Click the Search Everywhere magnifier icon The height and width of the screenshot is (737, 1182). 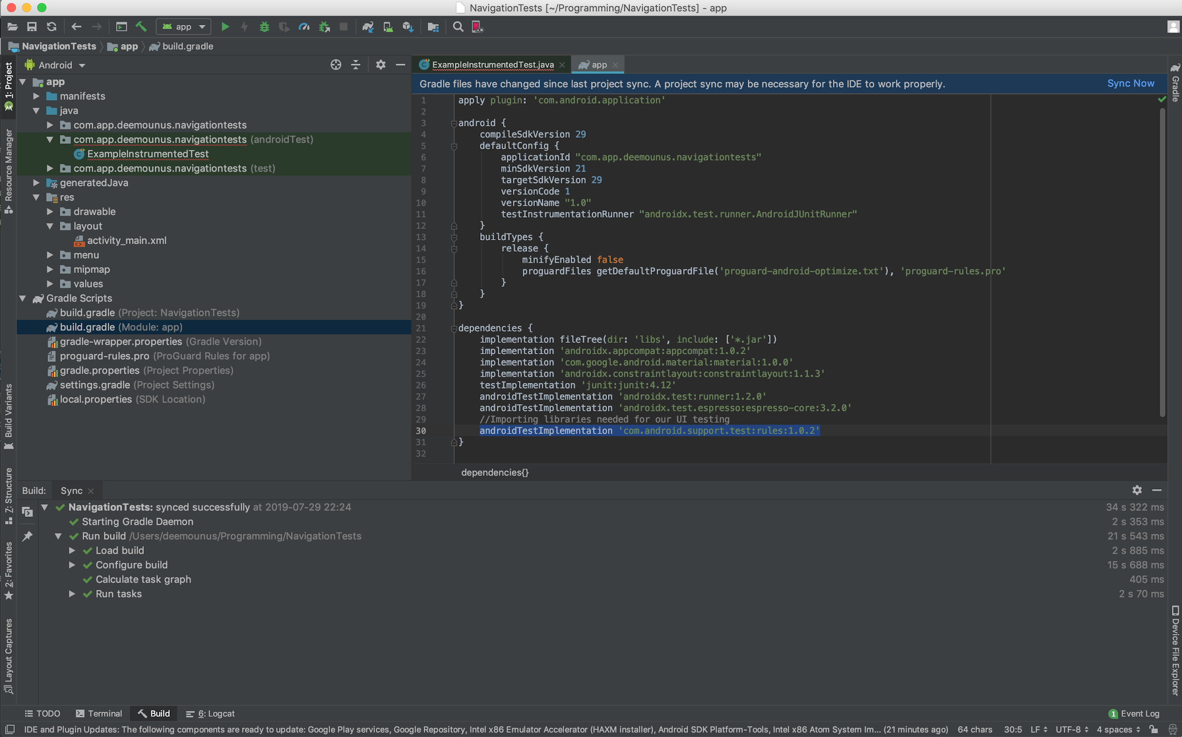click(458, 27)
